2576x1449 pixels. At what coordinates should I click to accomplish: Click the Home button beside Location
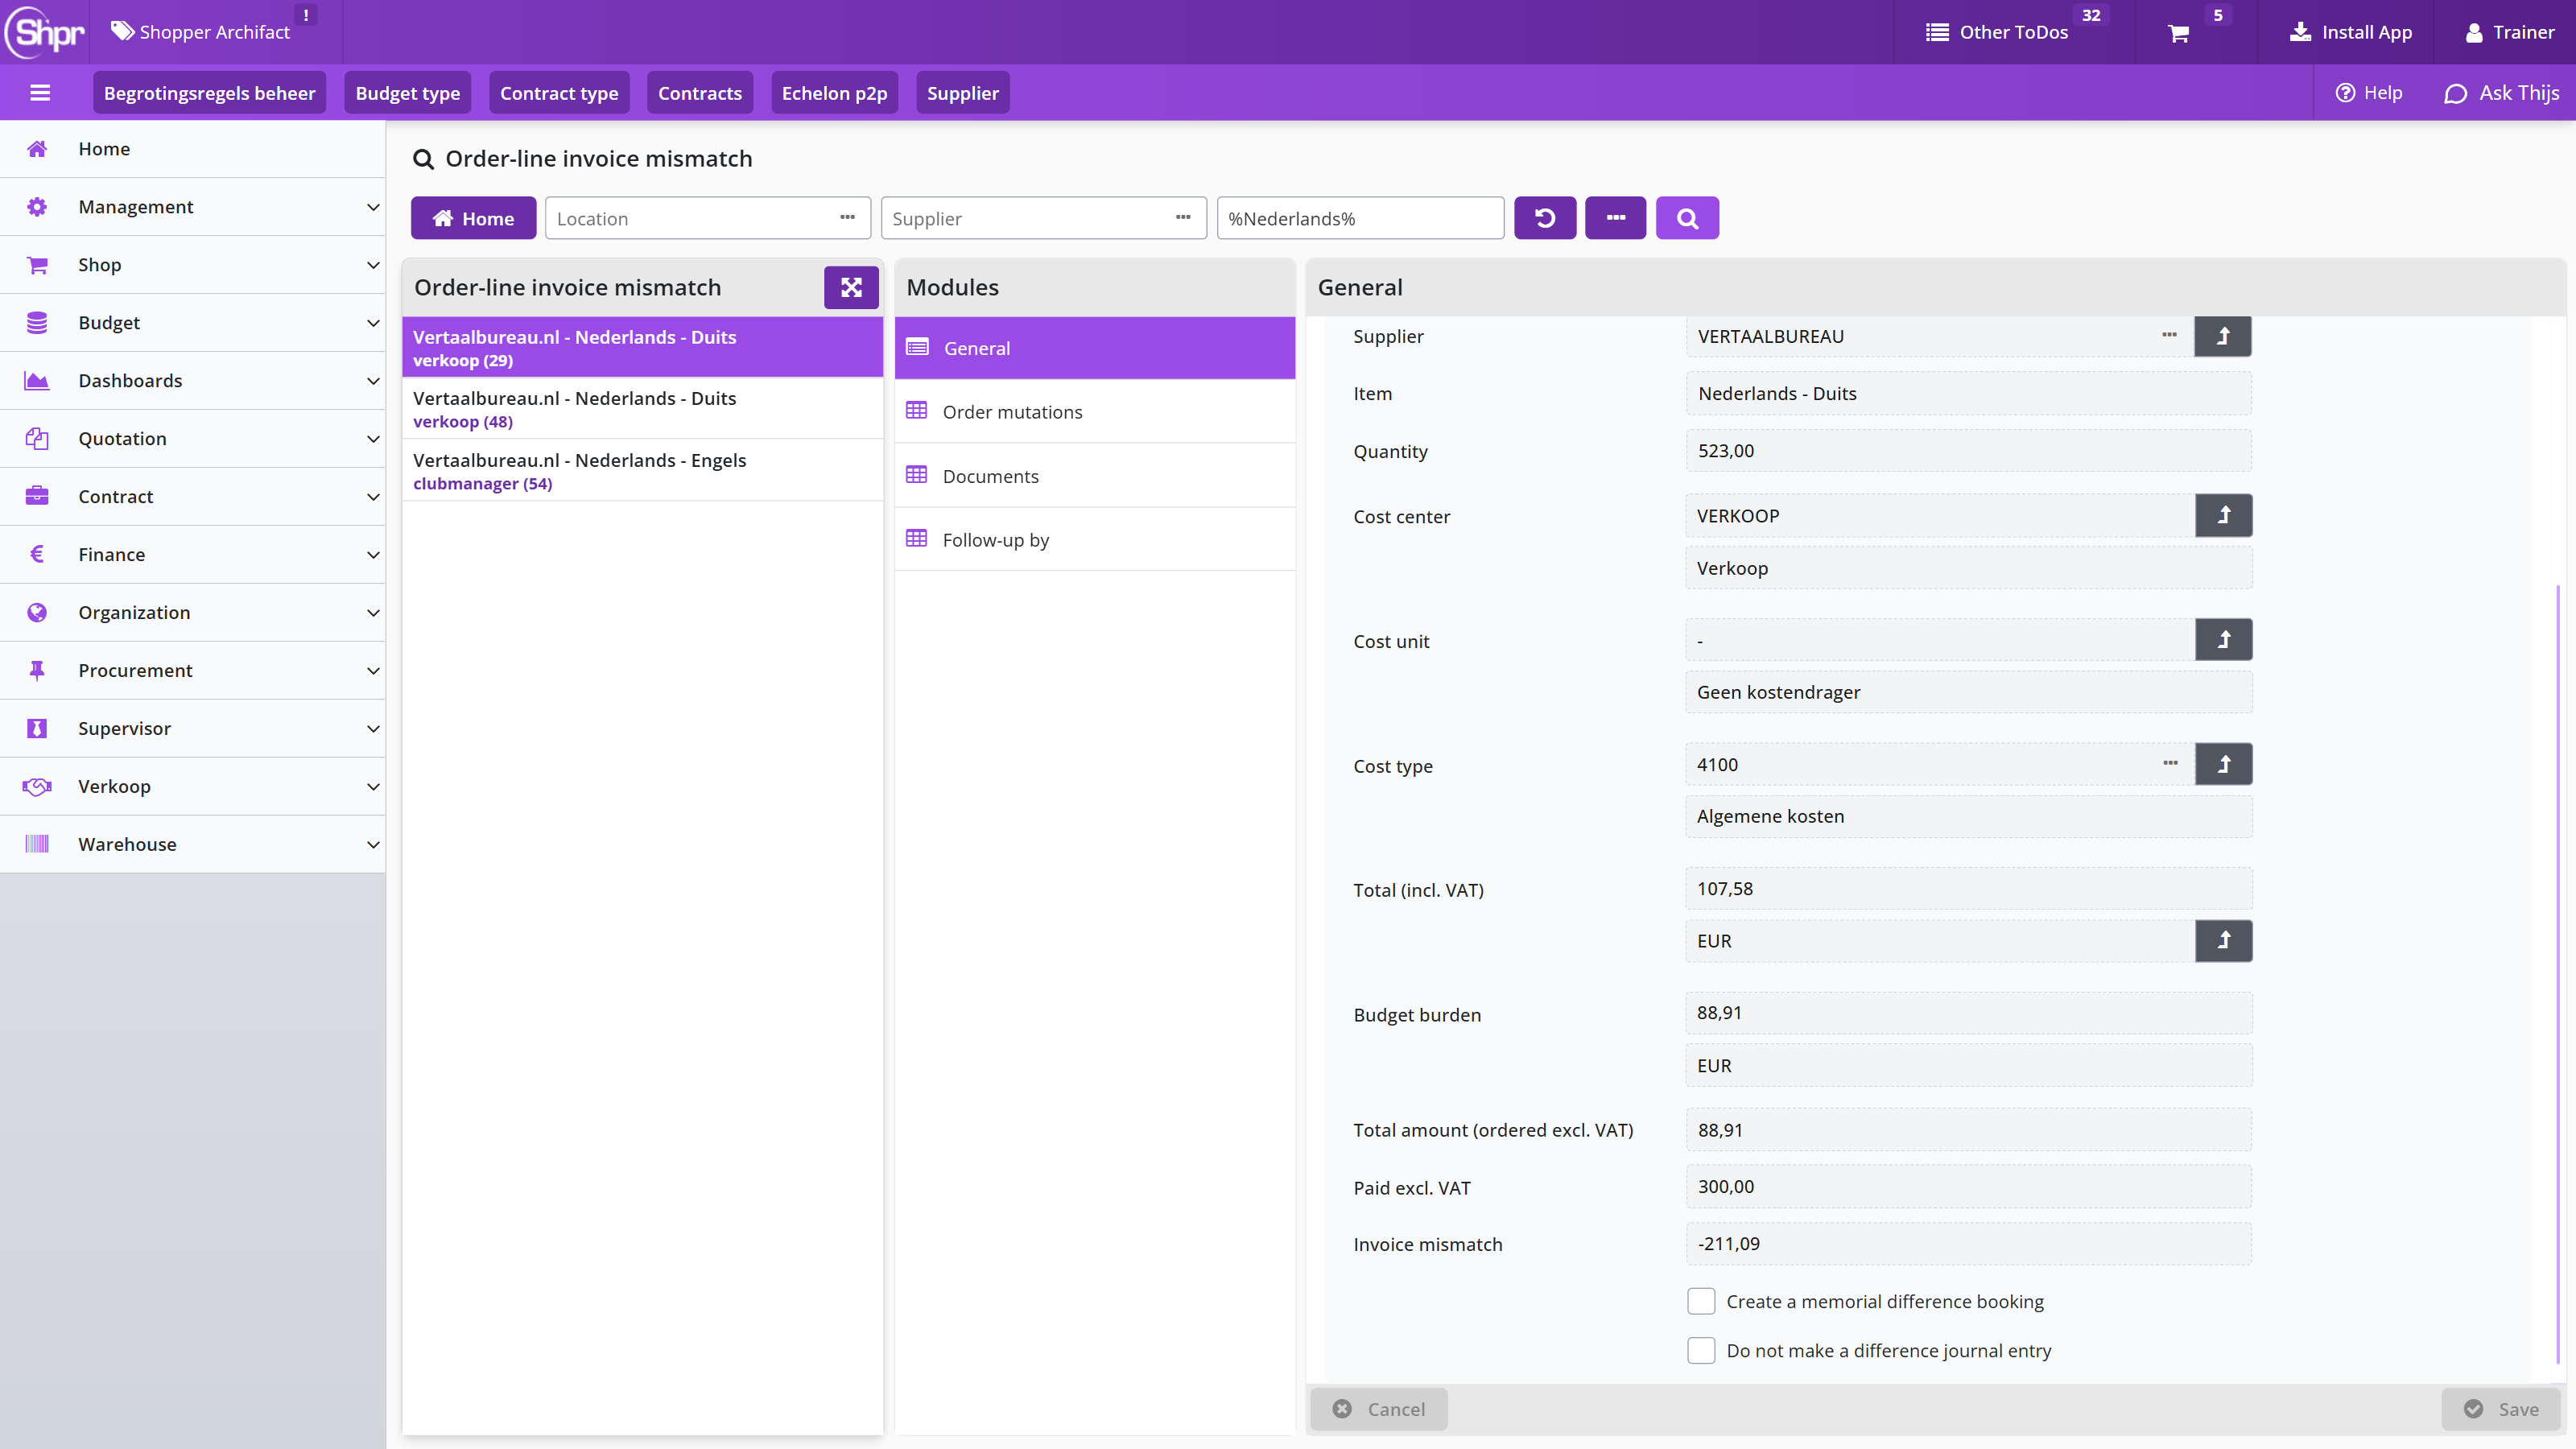[473, 218]
